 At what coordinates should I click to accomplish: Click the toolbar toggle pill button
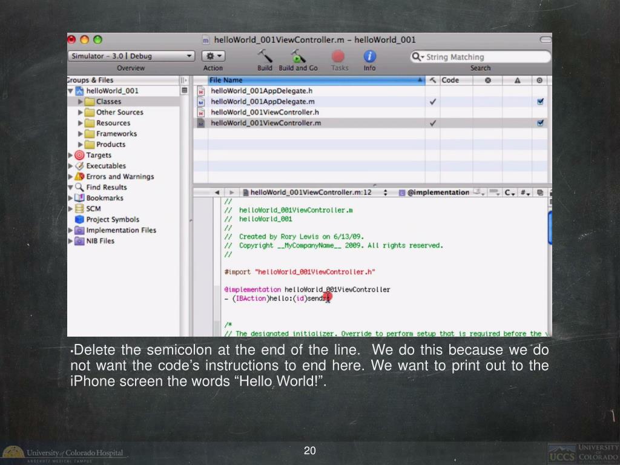546,39
